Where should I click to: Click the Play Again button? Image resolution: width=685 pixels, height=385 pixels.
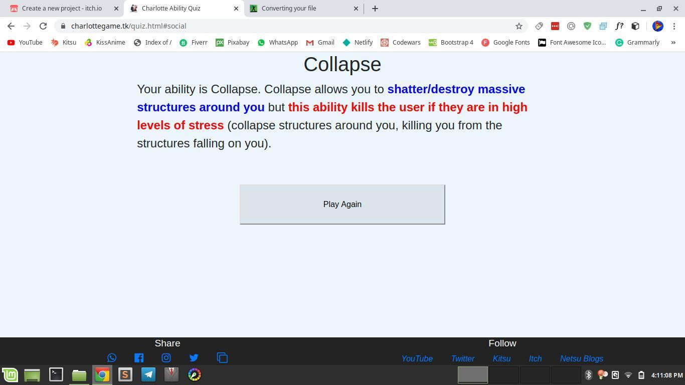tap(342, 205)
